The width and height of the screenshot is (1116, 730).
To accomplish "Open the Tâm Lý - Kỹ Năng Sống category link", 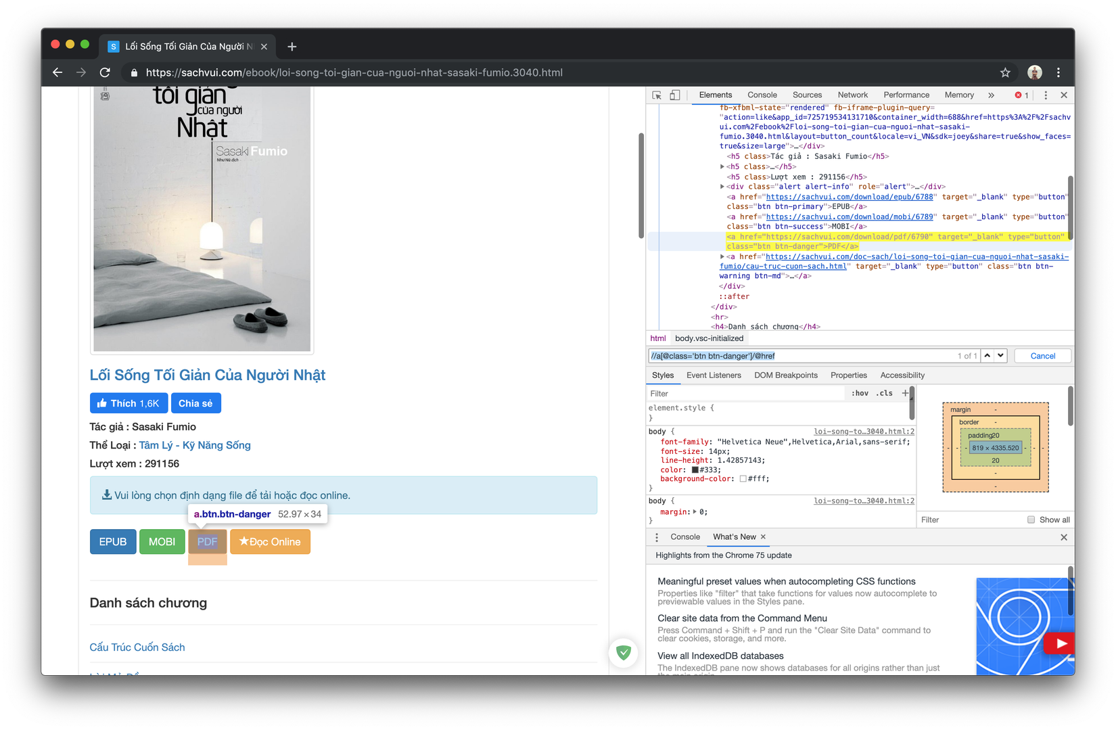I will tap(195, 445).
